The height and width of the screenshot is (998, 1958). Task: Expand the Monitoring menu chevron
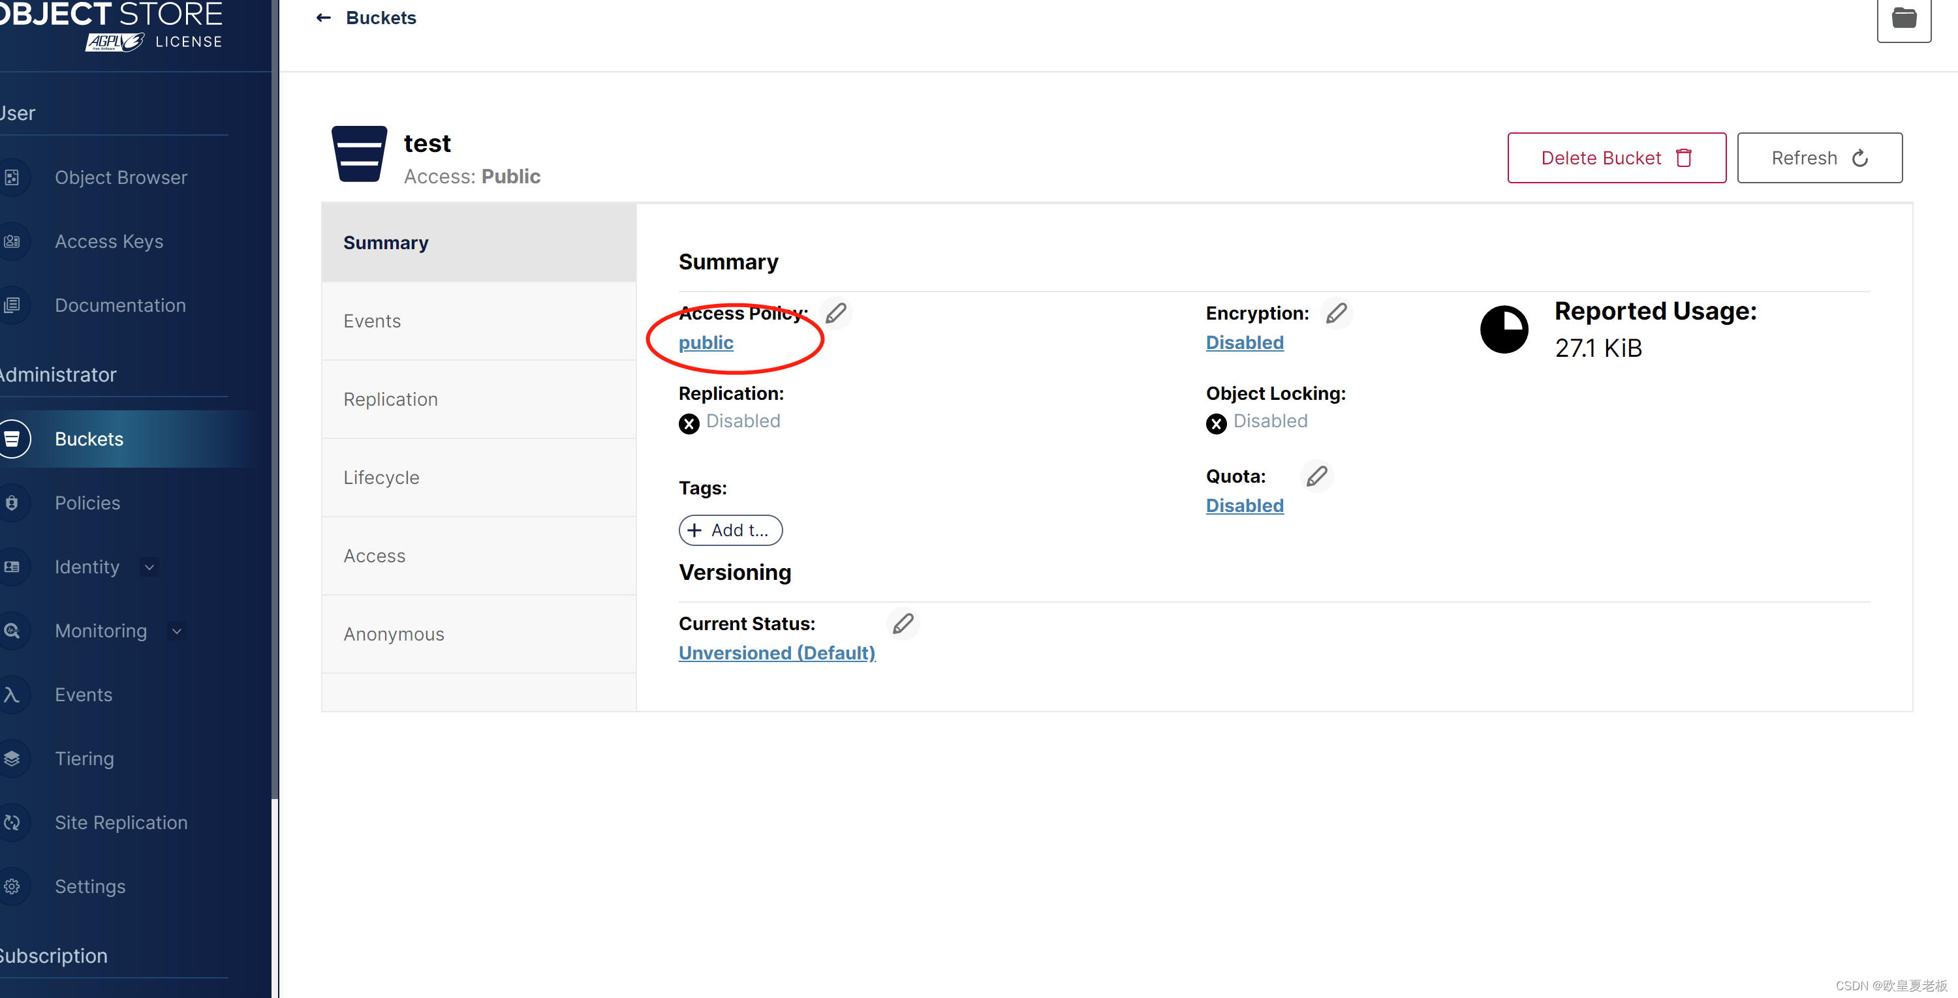177,631
